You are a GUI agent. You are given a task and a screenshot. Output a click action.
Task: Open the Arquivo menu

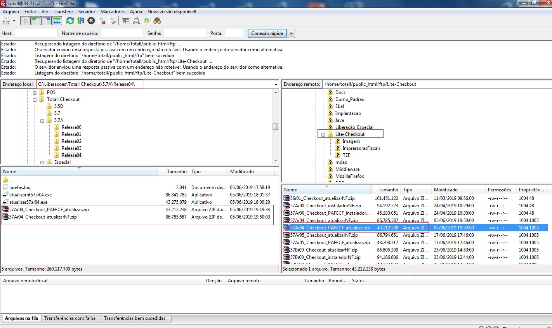point(11,12)
